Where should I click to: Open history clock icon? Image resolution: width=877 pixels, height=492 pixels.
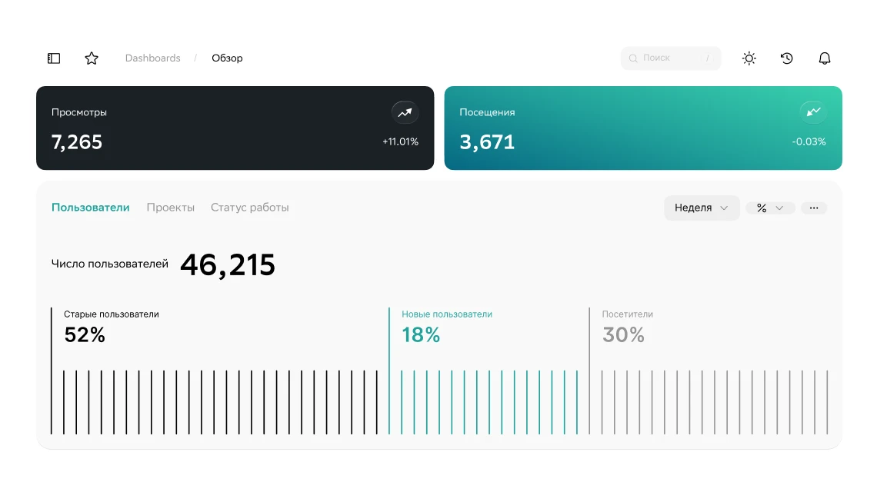(x=786, y=58)
